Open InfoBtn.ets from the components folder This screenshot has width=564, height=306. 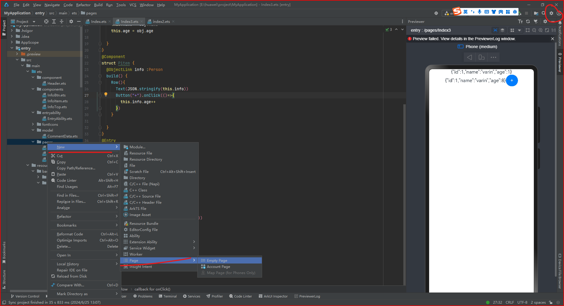[x=56, y=95]
